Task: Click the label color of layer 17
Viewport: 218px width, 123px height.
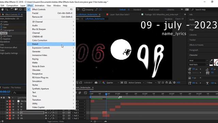Action: (10, 107)
